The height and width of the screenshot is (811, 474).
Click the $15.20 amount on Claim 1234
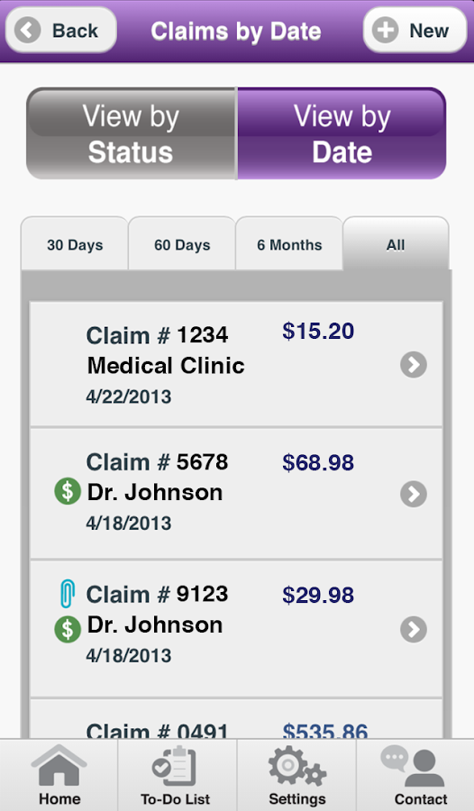[318, 331]
